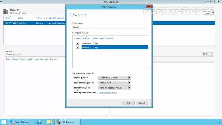
Task: Sort member adapters by State column
Action: click(102, 39)
